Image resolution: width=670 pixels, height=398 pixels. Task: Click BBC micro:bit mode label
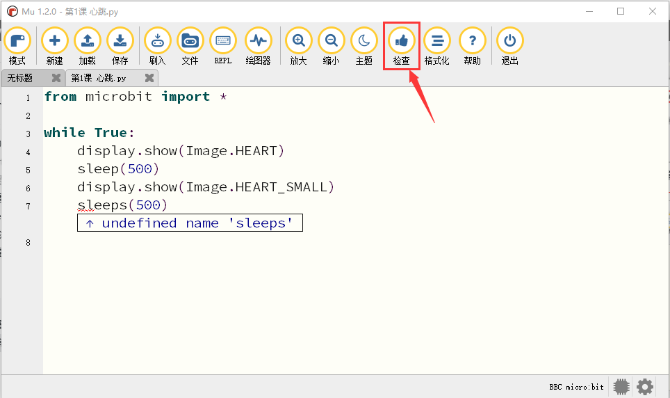pyautogui.click(x=576, y=387)
